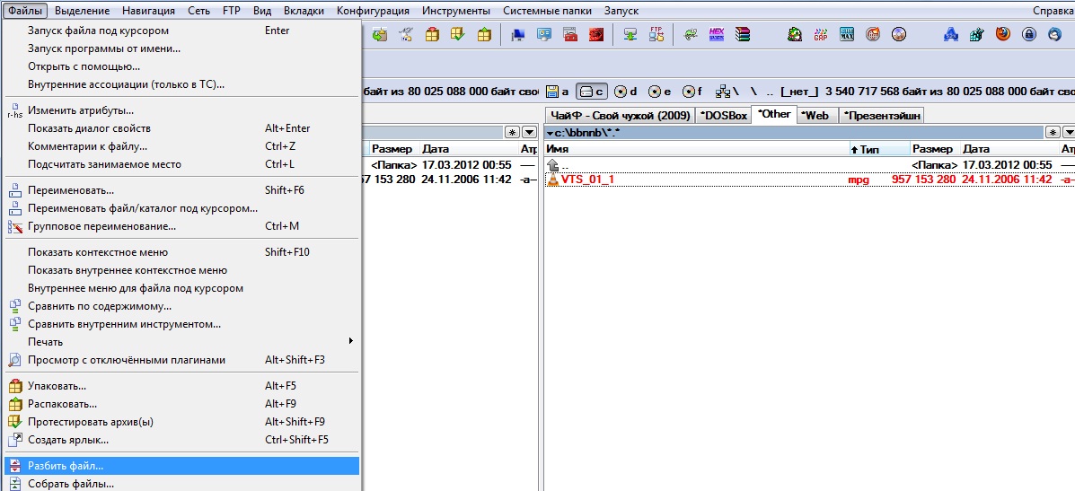1075x491 pixels.
Task: Open right panel directory history dropdown arrow
Action: pyautogui.click(x=1068, y=132)
